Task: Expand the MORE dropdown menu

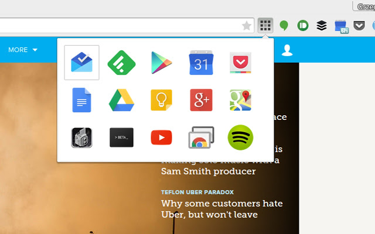Action: click(23, 50)
